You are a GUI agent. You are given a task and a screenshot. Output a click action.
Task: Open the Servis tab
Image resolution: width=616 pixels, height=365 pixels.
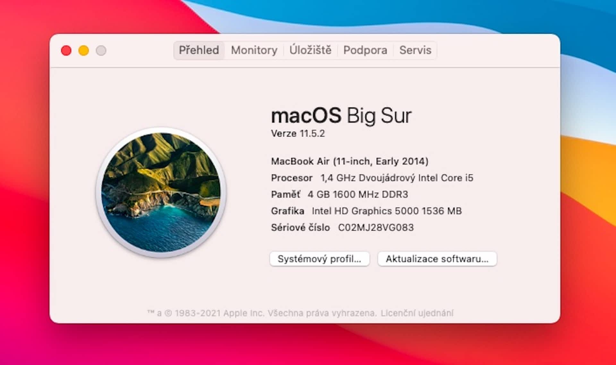[x=415, y=50]
